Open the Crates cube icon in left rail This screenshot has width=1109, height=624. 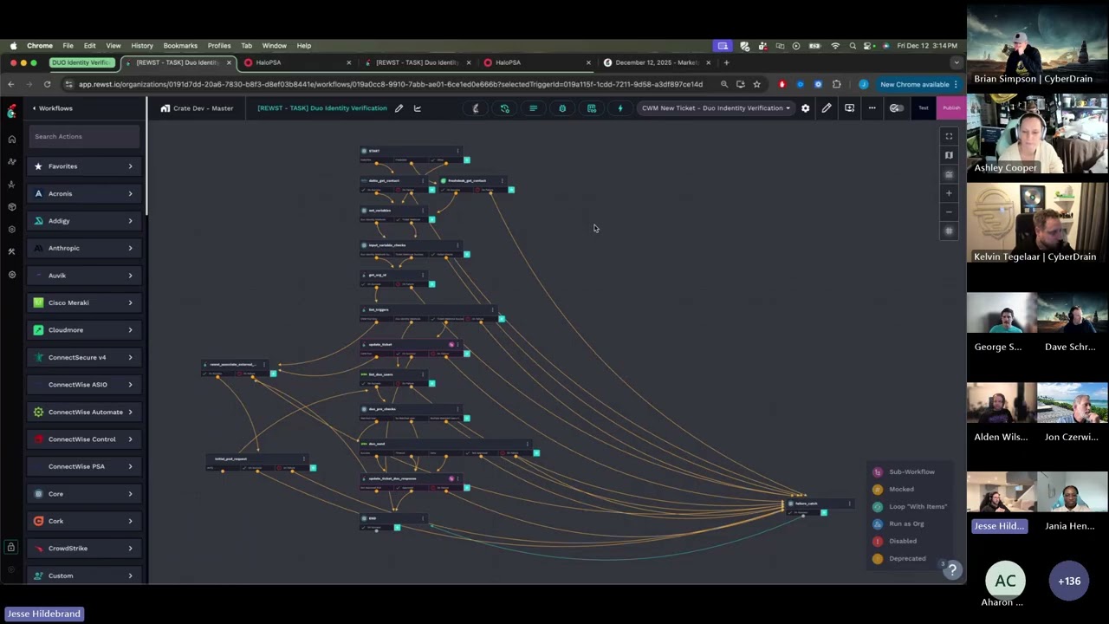(12, 206)
